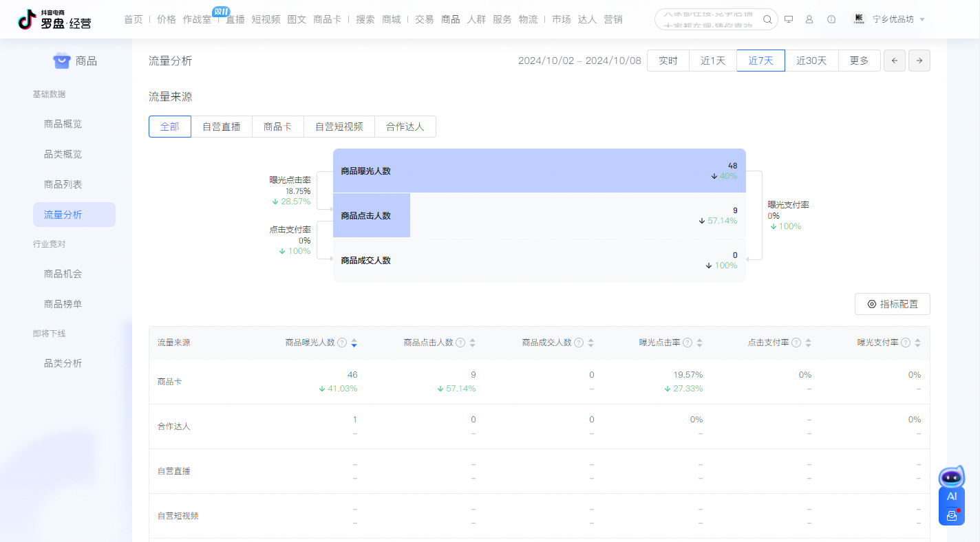The image size is (980, 542).
Task: Open 商品榜单 in sidebar
Action: tap(74, 304)
